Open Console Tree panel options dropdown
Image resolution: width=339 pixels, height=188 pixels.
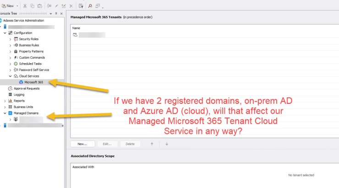coord(50,14)
